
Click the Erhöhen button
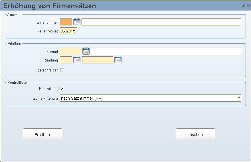[42, 134]
